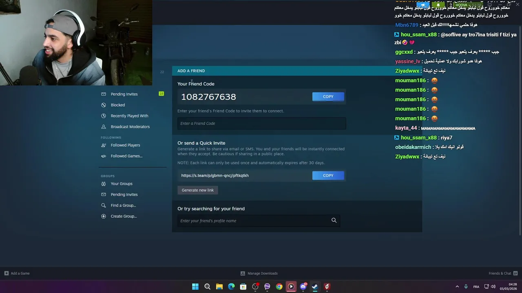
Task: Click magnifier icon in friend search box
Action: click(334, 221)
